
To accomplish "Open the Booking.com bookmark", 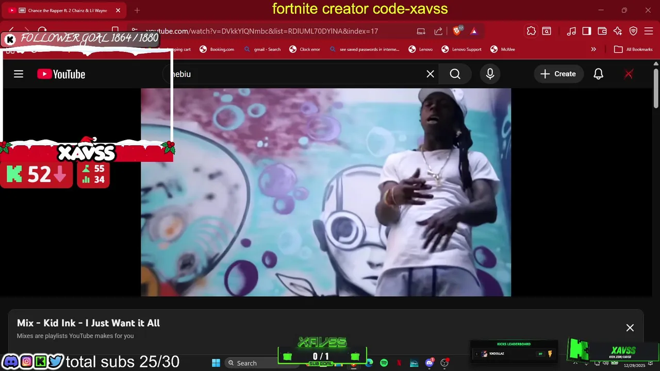I will tap(217, 49).
